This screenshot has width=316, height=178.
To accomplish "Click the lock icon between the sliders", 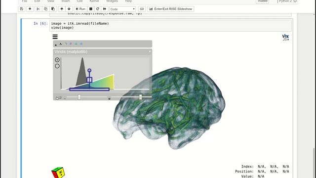I will pos(109,98).
